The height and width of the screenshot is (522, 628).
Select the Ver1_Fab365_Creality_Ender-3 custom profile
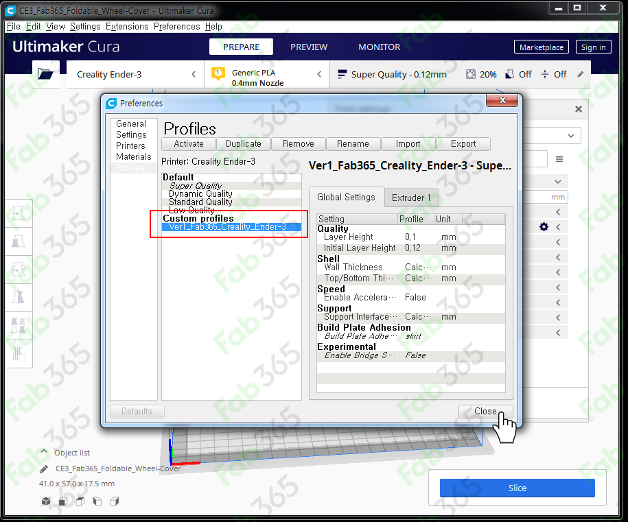coord(231,227)
